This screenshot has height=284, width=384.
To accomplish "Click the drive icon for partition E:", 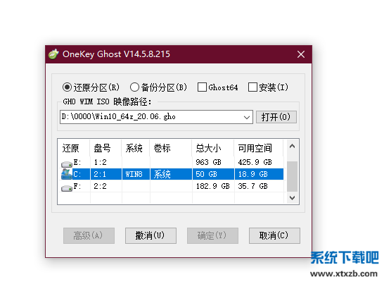I will 67,163.
